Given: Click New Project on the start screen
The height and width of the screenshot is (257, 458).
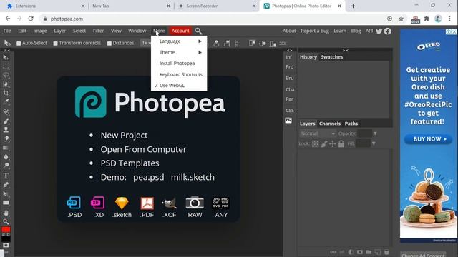Looking at the screenshot, I should point(124,136).
